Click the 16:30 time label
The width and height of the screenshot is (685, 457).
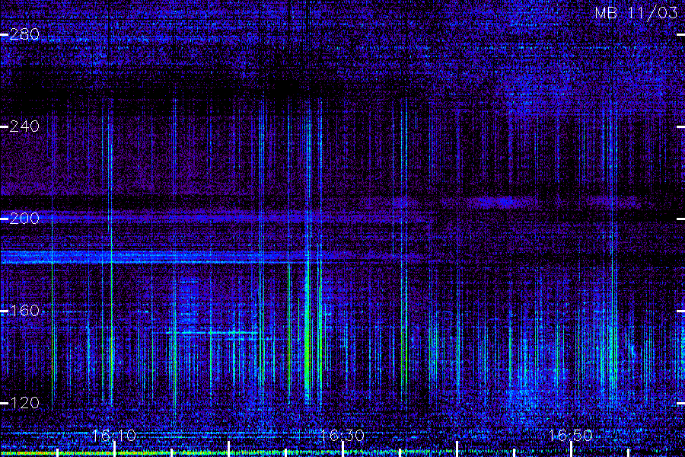pos(342,436)
